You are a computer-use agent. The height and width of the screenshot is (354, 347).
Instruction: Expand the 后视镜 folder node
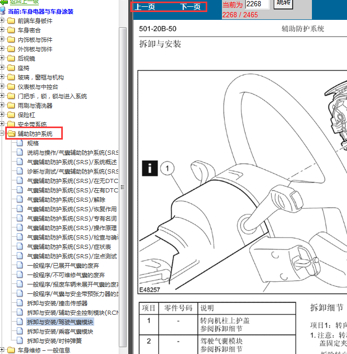point(2,58)
